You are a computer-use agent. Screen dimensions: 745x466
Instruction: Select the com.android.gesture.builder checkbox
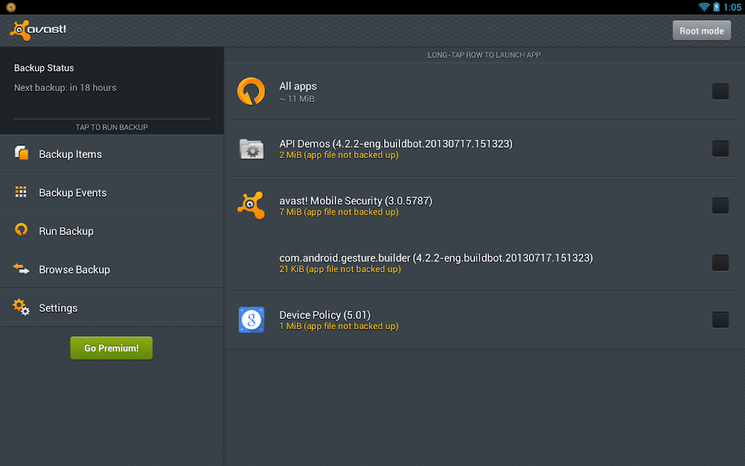(x=720, y=262)
